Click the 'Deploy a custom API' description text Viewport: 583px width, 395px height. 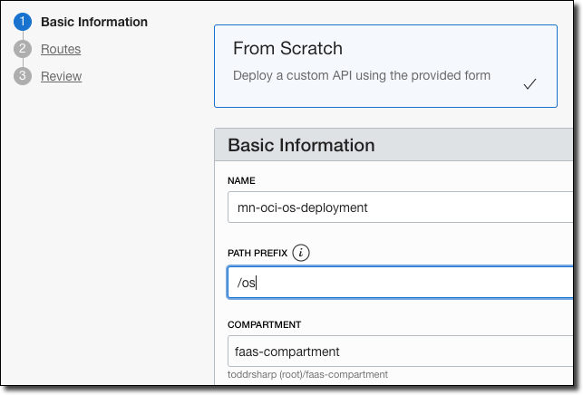coord(361,75)
